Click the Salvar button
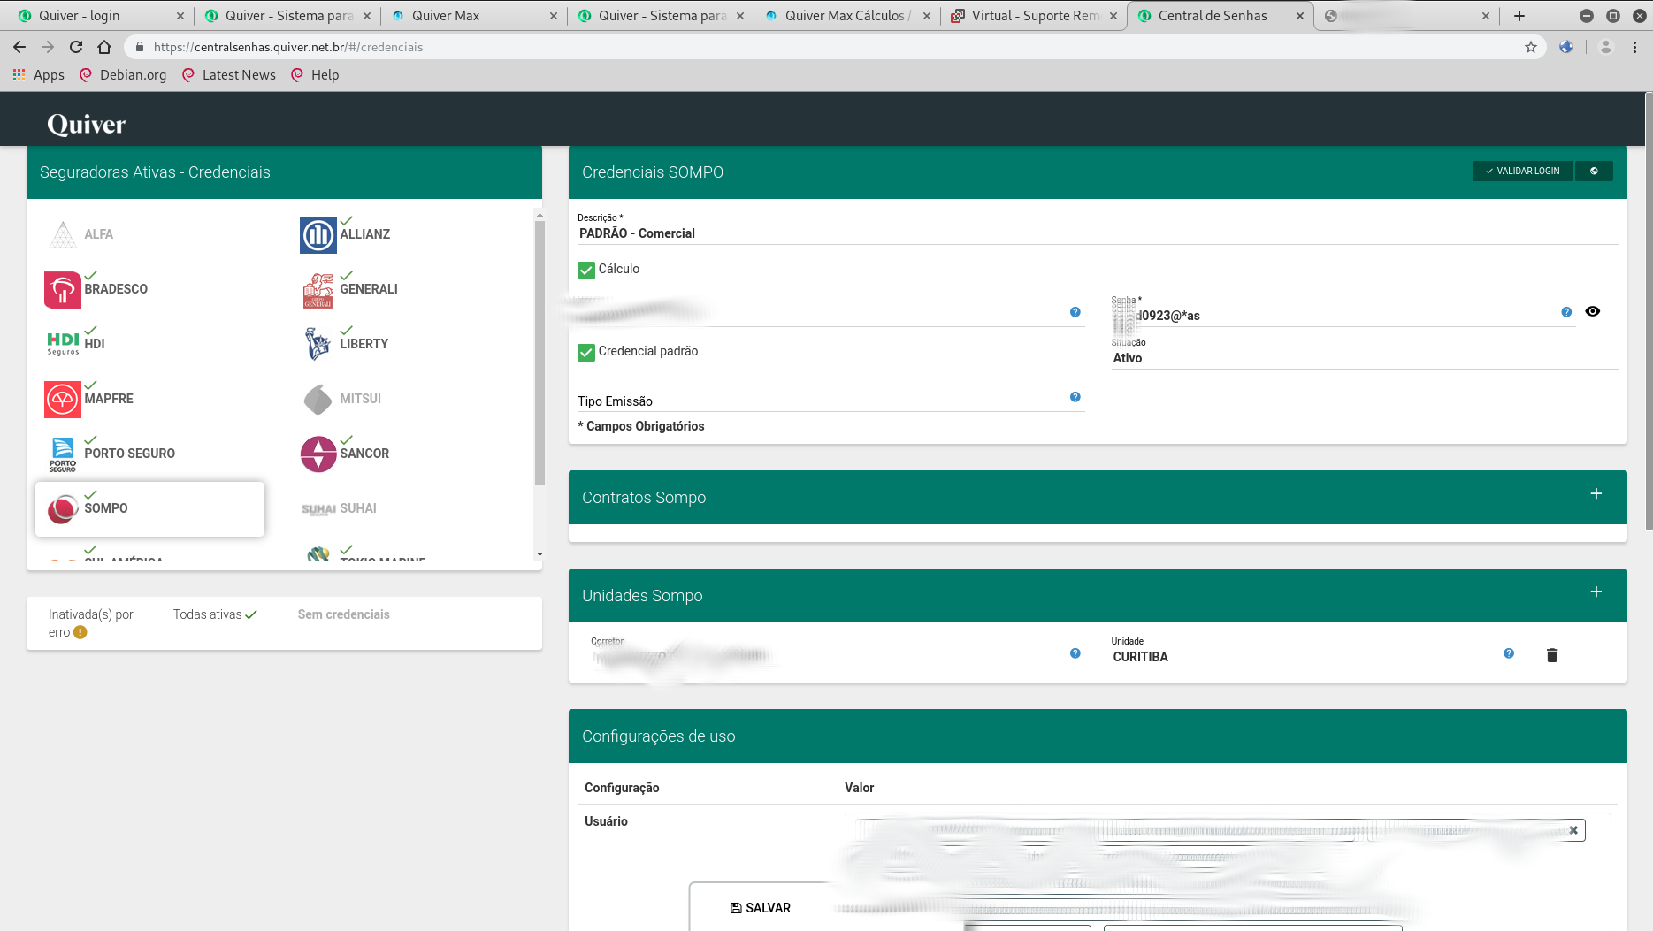The height and width of the screenshot is (931, 1653). coord(761,908)
